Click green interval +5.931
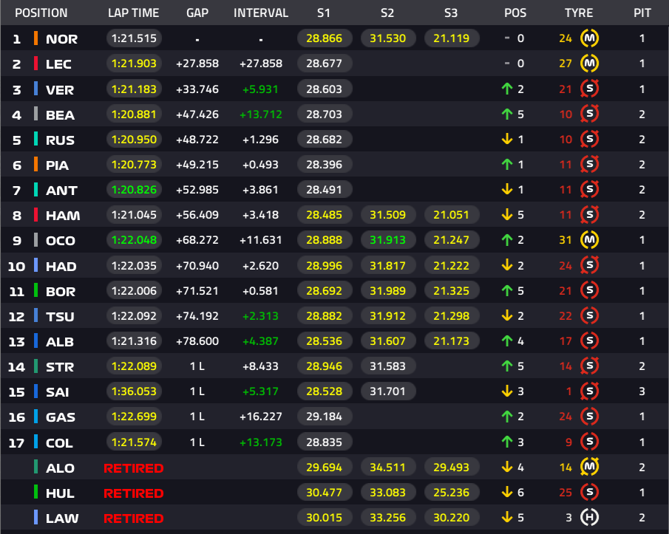 pyautogui.click(x=260, y=89)
